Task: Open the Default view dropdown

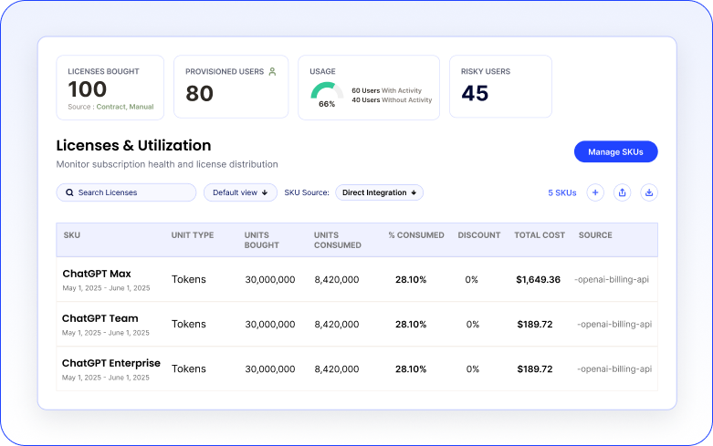Action: [240, 192]
